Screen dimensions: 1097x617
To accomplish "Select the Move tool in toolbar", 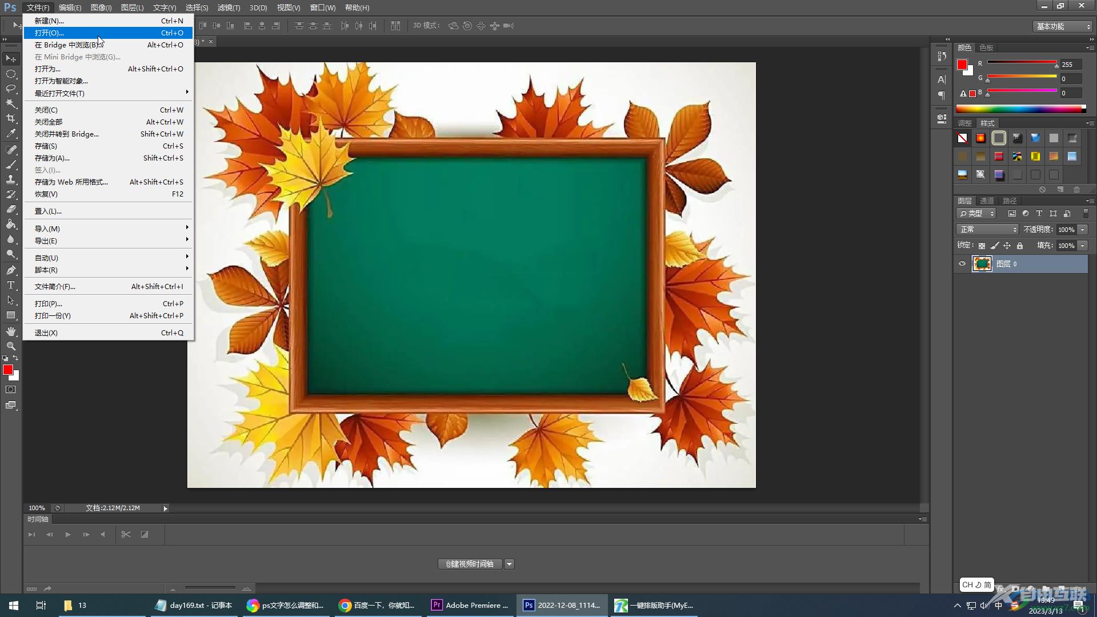I will (11, 59).
